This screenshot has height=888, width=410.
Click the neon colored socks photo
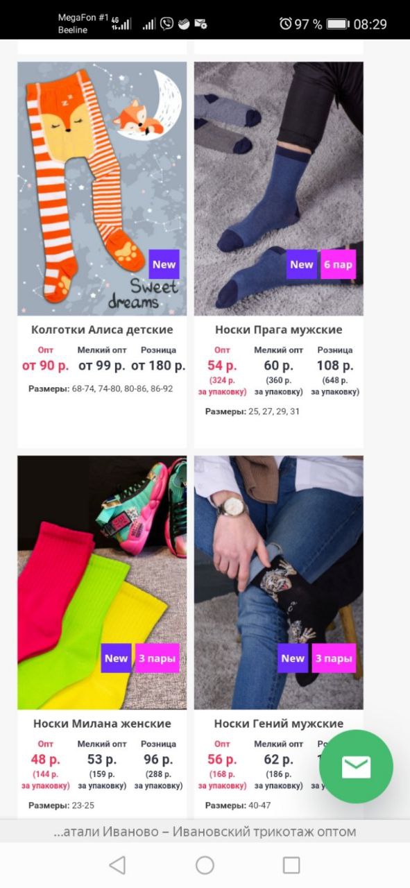pos(102,583)
